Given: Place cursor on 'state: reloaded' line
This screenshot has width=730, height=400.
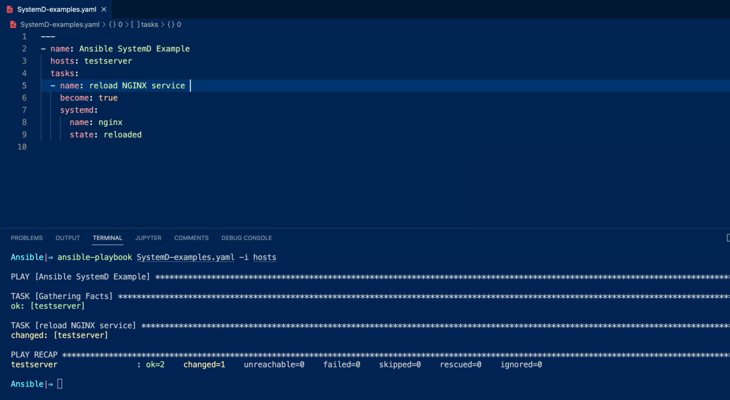Looking at the screenshot, I should 106,135.
